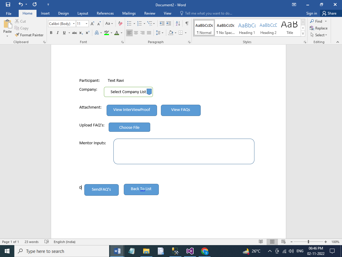Toggle Bold formatting
The image size is (342, 257).
[51, 33]
